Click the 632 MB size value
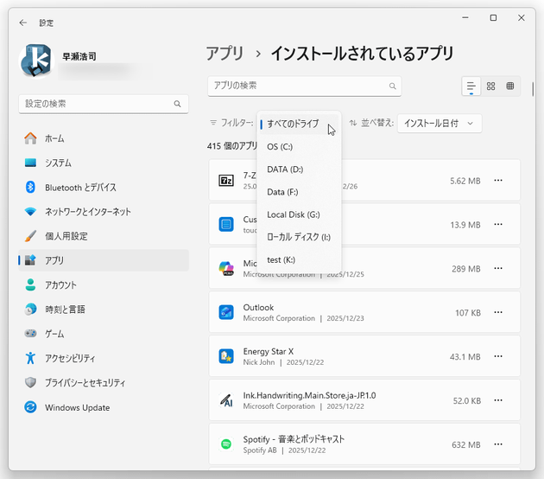544x479 pixels. click(466, 445)
